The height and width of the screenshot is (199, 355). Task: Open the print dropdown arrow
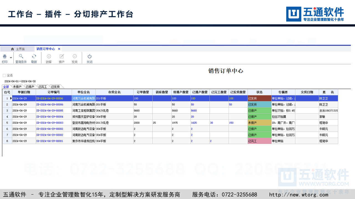11,58
